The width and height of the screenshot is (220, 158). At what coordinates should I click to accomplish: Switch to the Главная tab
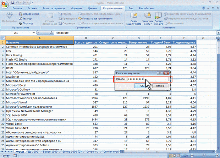[x=17, y=8]
